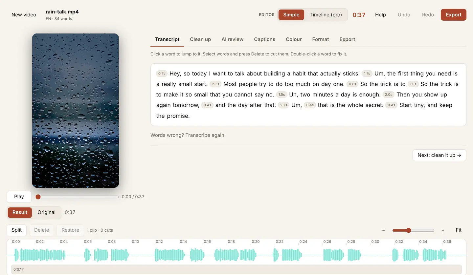
Task: Click the 2.3s pause chip in transcript
Action: [215, 84]
